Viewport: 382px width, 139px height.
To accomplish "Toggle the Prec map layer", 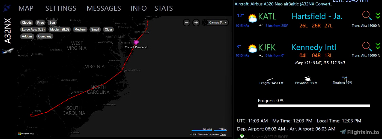I will click(x=40, y=23).
